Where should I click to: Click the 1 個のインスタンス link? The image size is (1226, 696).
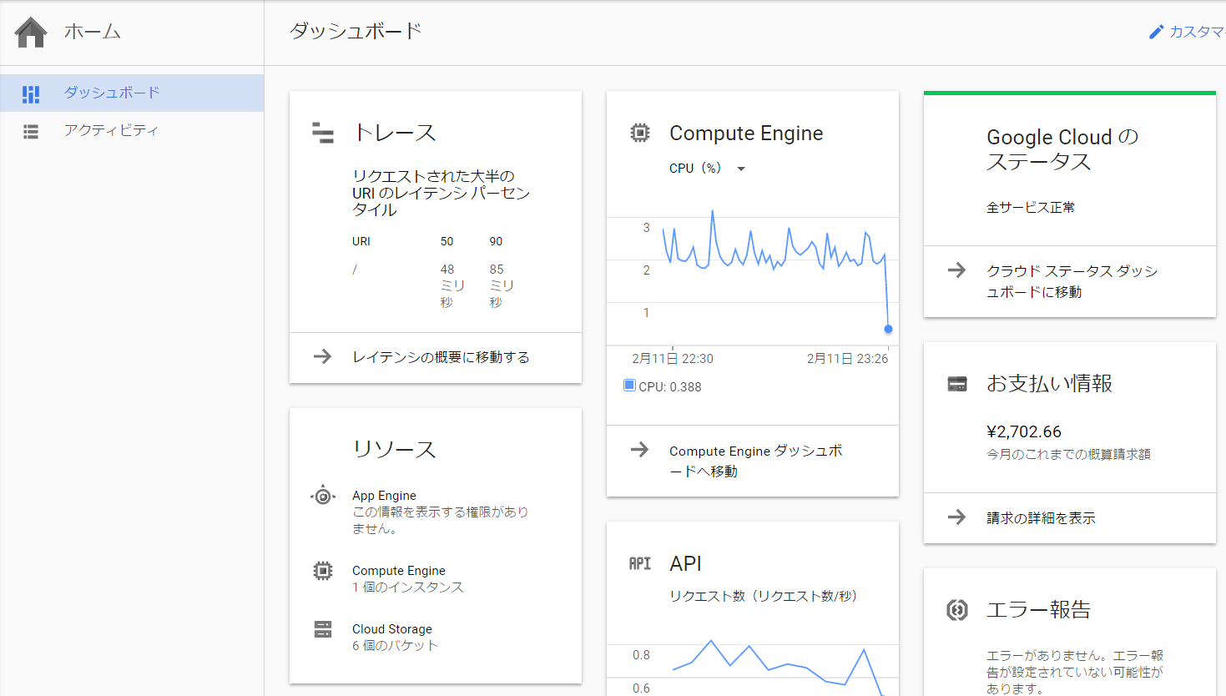point(407,588)
